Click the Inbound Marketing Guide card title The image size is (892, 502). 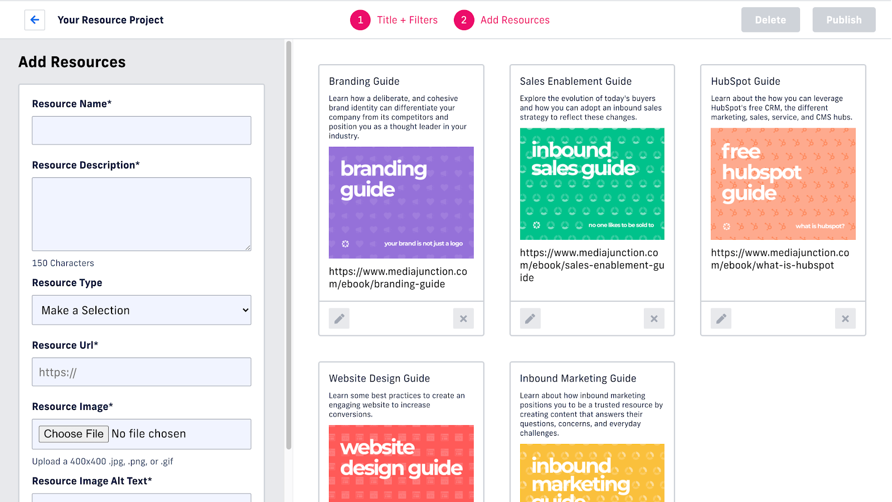(x=578, y=379)
